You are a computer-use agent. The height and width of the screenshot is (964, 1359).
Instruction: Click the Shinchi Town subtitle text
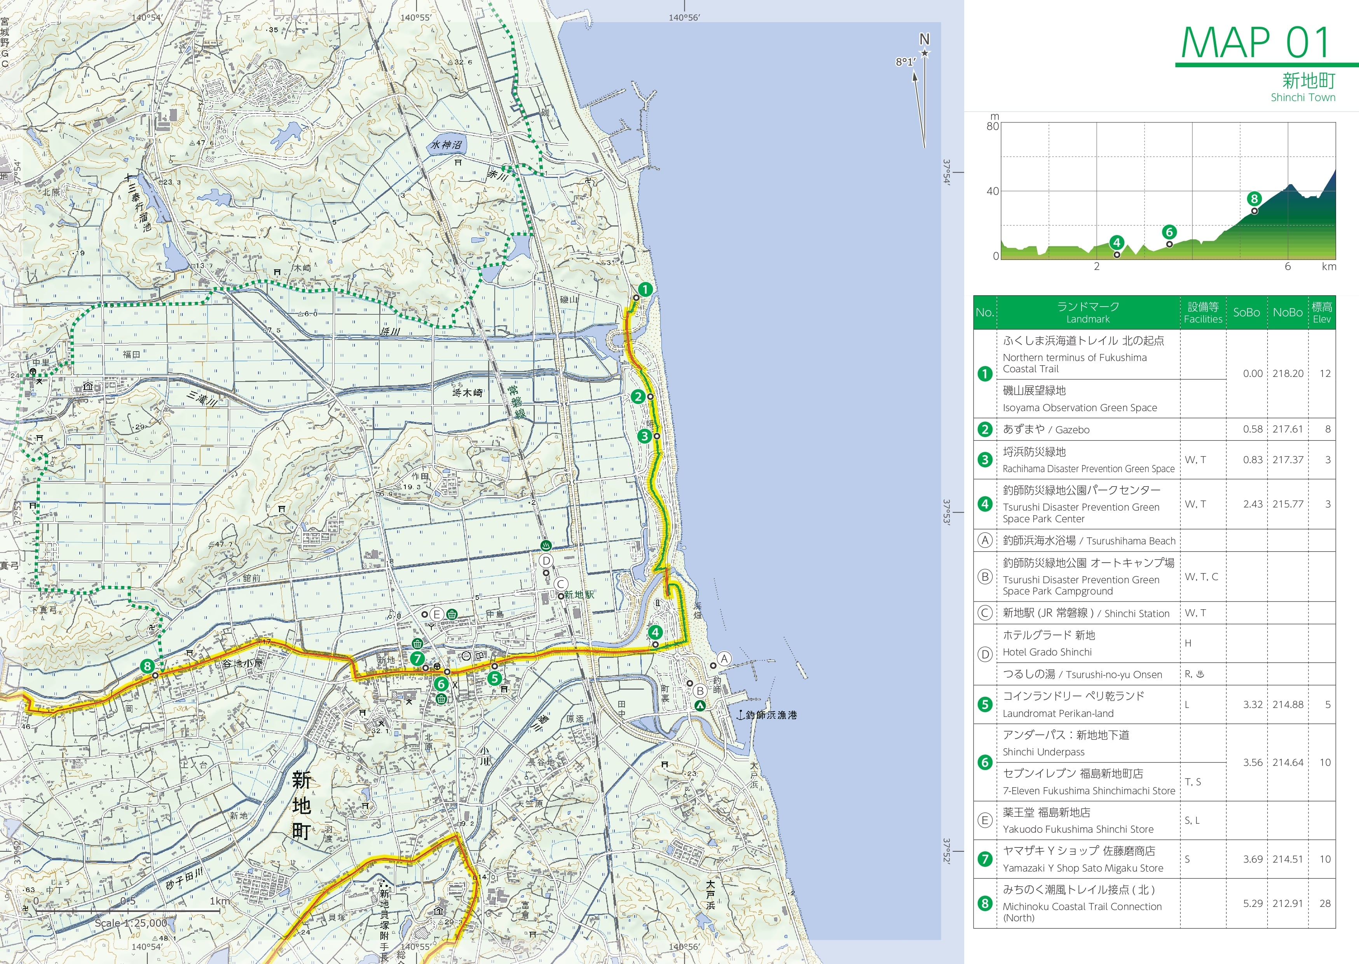[1303, 98]
